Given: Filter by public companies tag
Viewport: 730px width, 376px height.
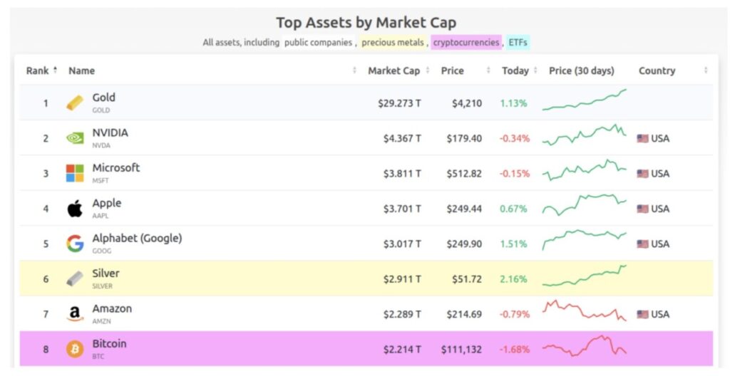Looking at the screenshot, I should coord(318,43).
